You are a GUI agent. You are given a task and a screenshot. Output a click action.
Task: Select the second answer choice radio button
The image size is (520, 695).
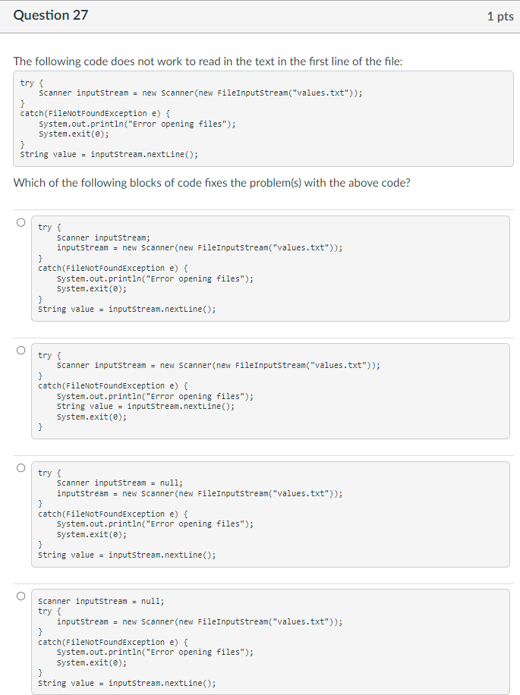point(20,350)
